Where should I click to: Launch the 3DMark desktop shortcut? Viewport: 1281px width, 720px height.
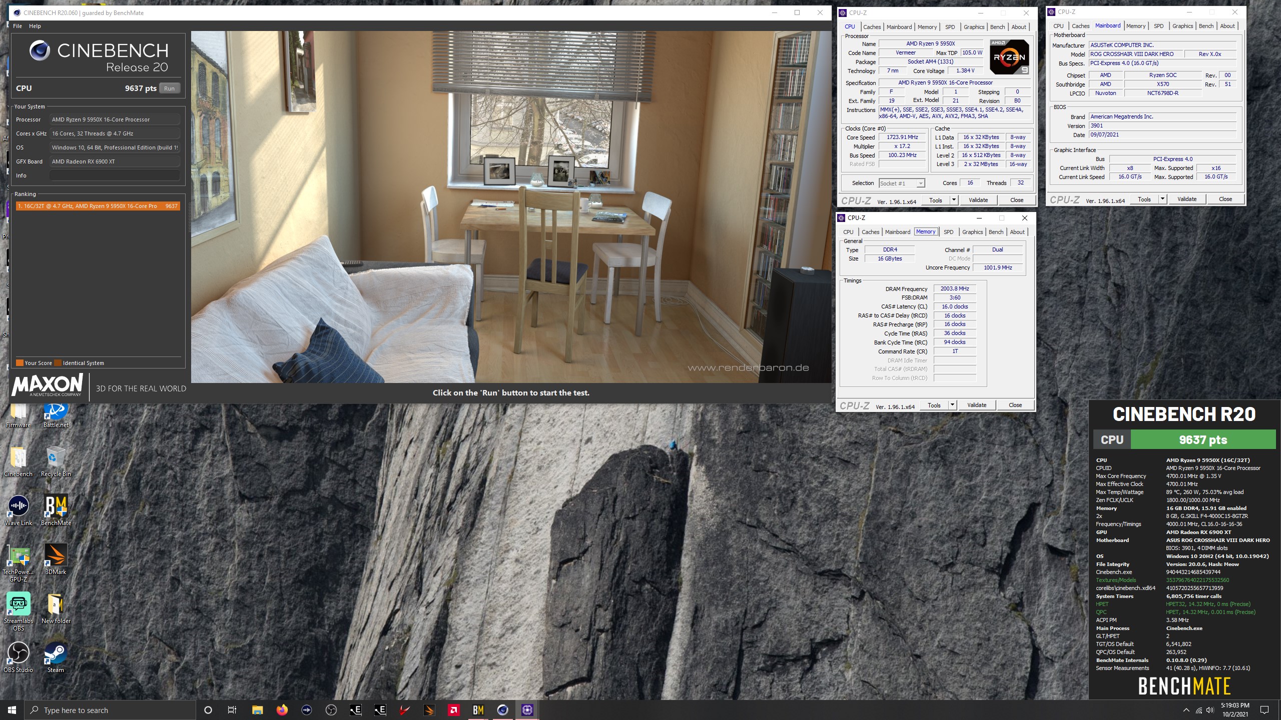click(x=56, y=559)
